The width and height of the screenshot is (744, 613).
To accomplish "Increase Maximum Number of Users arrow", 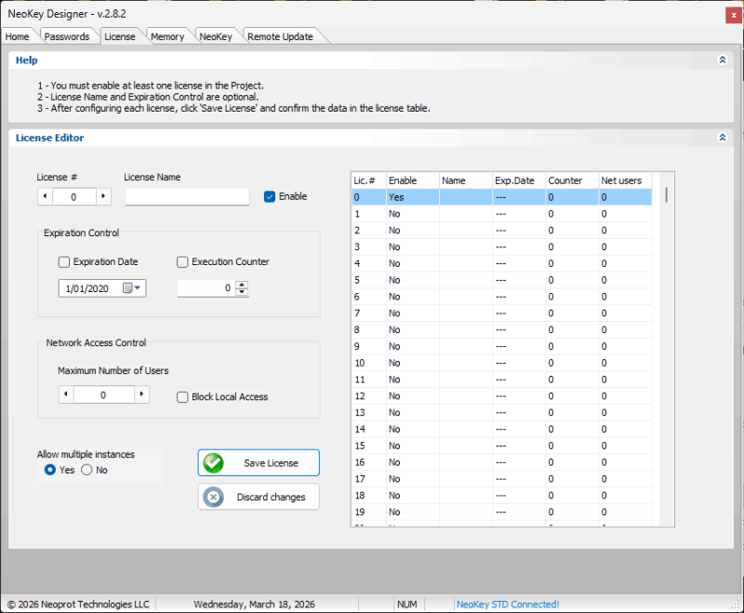I will 140,394.
